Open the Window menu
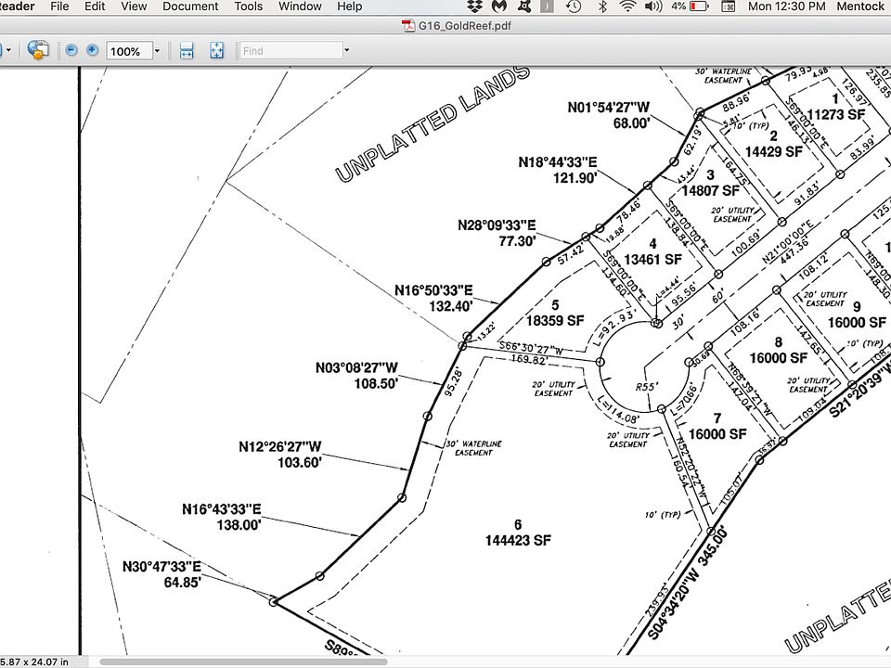This screenshot has height=668, width=891. (300, 6)
